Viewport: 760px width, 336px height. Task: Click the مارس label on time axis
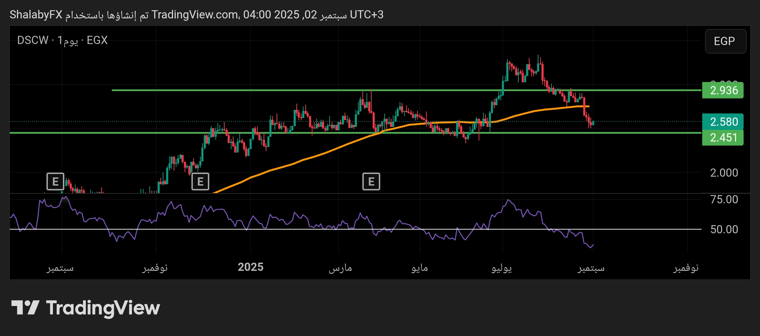click(340, 268)
